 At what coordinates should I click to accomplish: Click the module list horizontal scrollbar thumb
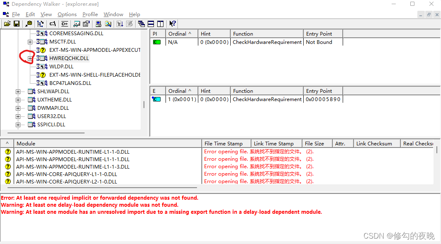tap(102, 187)
